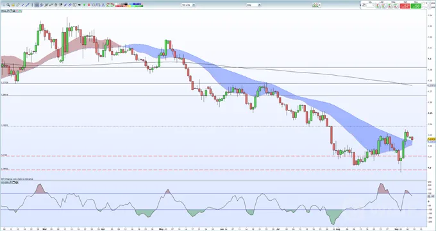
Task: Expand the chart style dropdown arrow
Action: (x=319, y=4)
